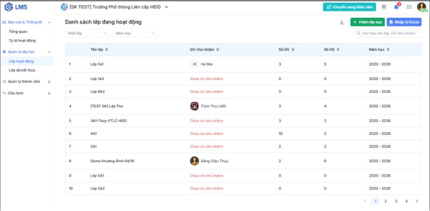Click Chuyển sang Giáo viên button
This screenshot has width=430, height=211.
[349, 7]
